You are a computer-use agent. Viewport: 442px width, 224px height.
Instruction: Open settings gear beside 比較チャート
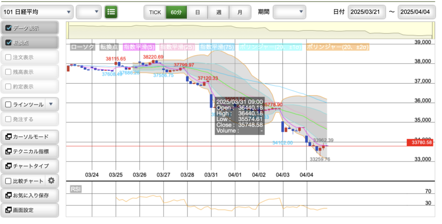pos(51,181)
